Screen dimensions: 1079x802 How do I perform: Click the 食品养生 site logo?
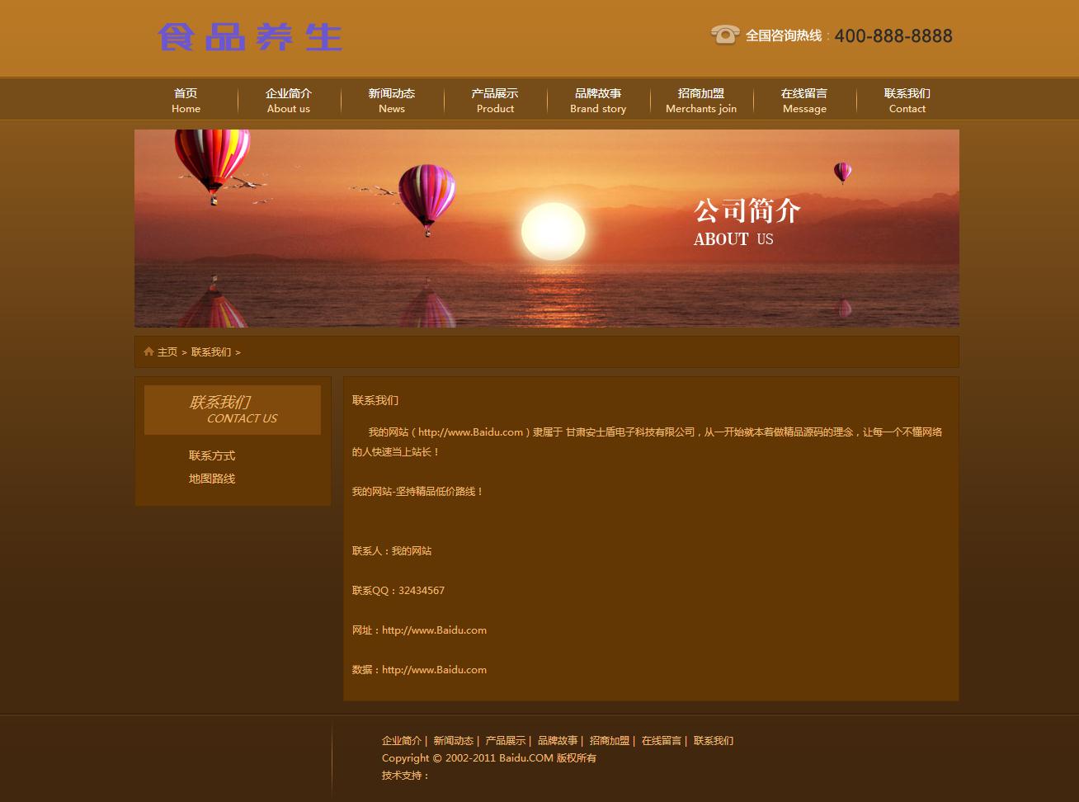(x=250, y=37)
